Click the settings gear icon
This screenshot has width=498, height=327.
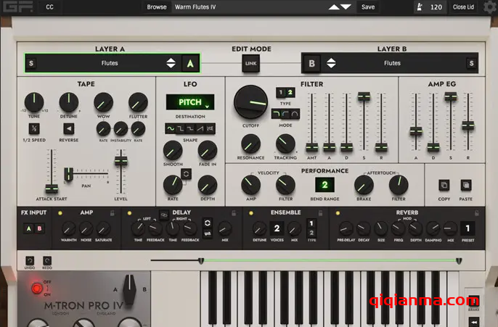click(488, 7)
